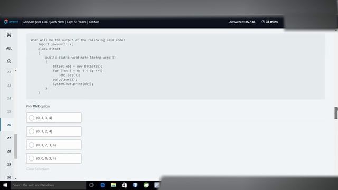Image resolution: width=338 pixels, height=190 pixels.
Task: Jump to question 30
Action: [9, 177]
